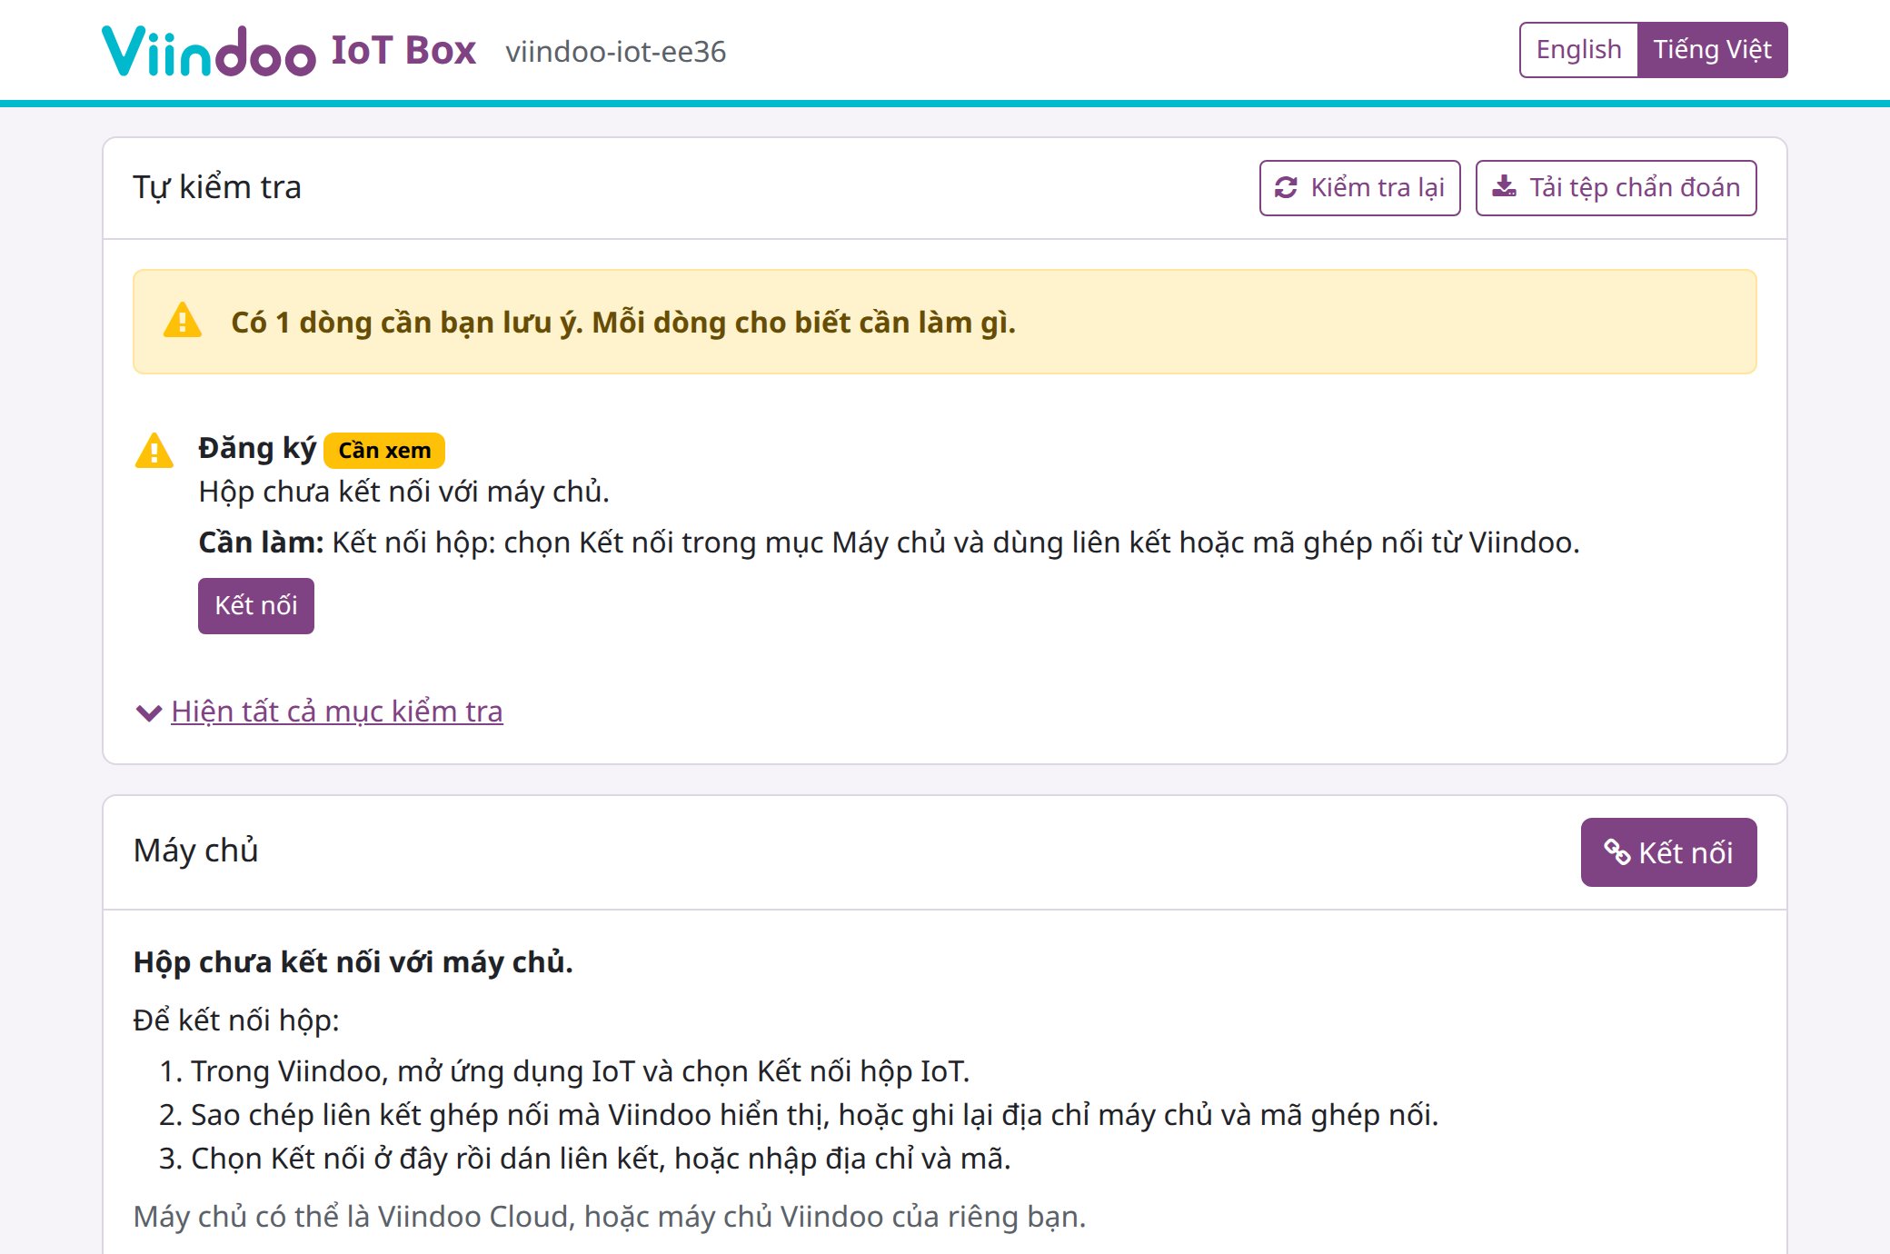This screenshot has width=1890, height=1254.
Task: Click Tải tệp chẩn đoán download button
Action: (x=1616, y=188)
